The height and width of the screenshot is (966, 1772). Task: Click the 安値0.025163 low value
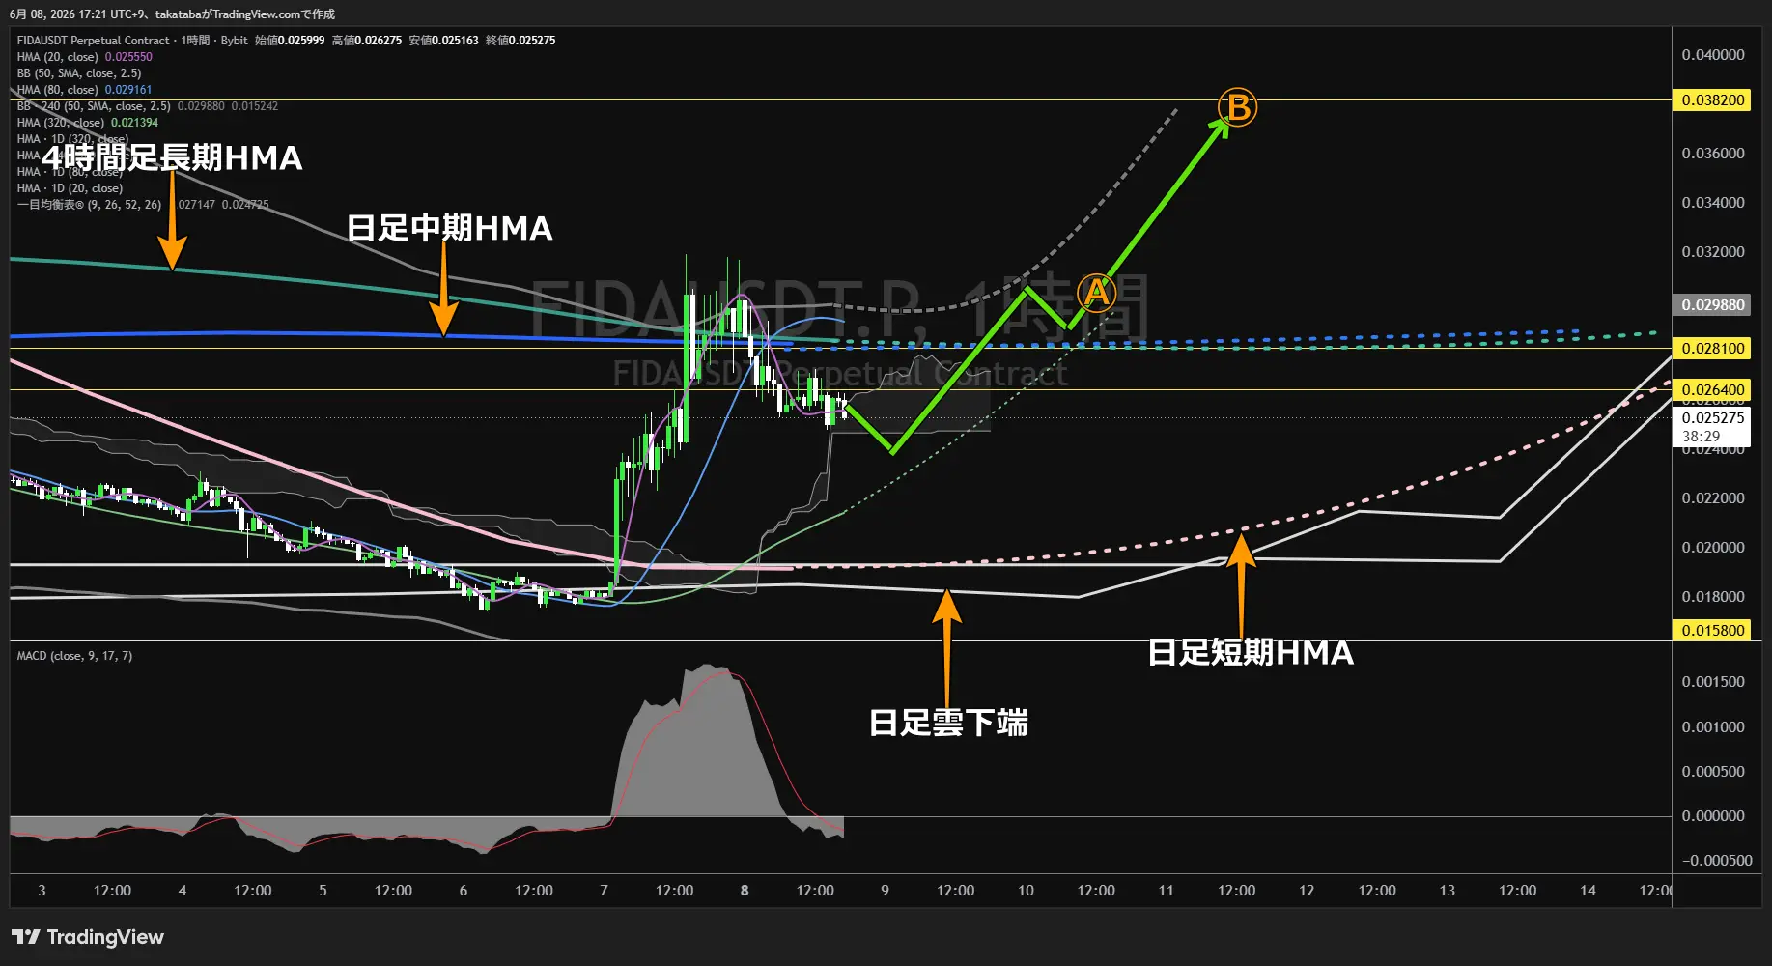pyautogui.click(x=443, y=41)
